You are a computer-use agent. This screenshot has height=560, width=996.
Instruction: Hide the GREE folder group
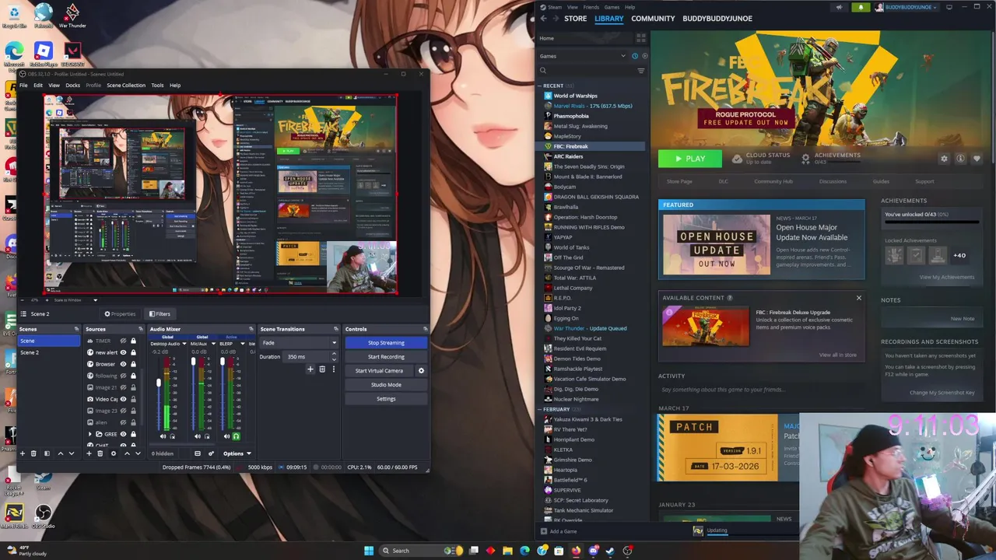123,434
